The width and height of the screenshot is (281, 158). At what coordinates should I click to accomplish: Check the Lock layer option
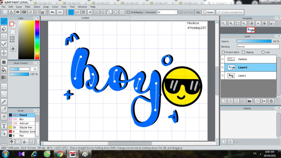(x=263, y=52)
